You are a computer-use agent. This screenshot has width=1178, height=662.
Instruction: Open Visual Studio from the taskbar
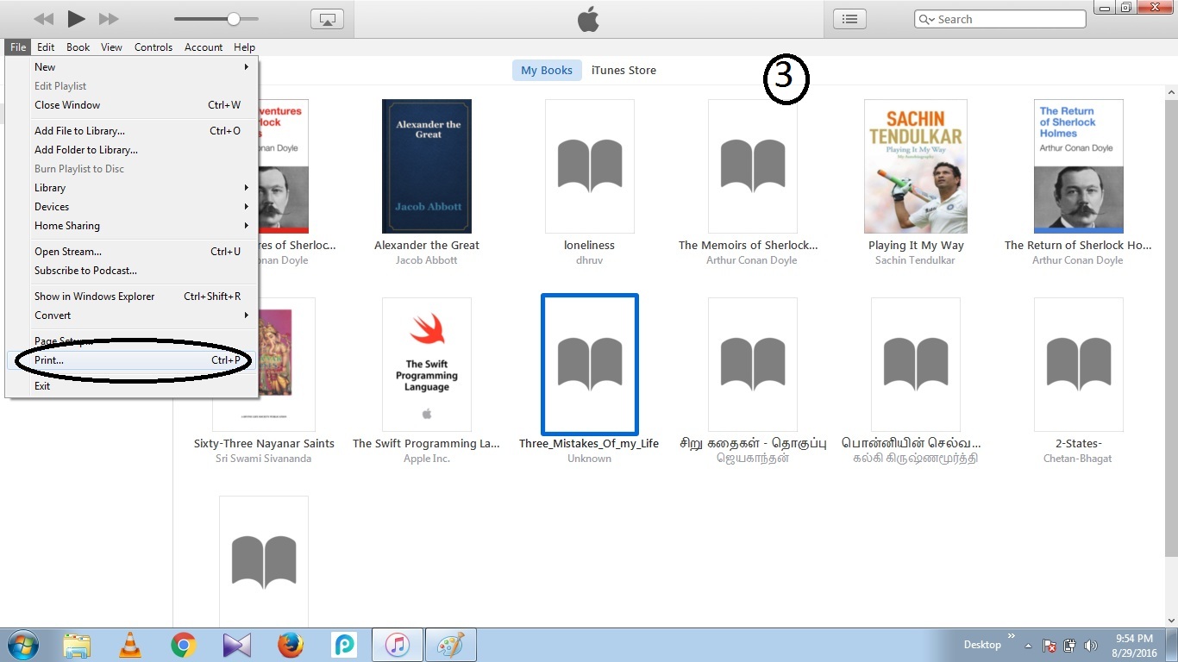coord(236,645)
